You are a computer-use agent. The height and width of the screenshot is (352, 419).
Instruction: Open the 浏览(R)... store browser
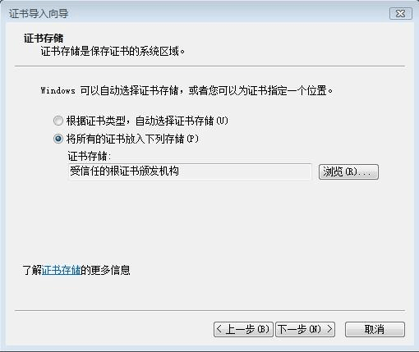(x=348, y=171)
